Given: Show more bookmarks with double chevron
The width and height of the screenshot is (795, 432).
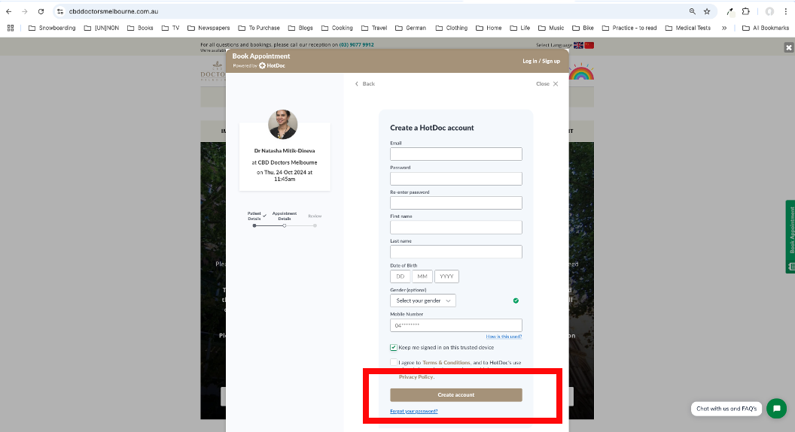Looking at the screenshot, I should 724,28.
